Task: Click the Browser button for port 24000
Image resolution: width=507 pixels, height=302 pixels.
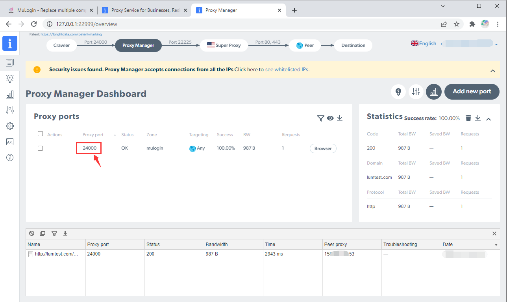Action: [323, 148]
